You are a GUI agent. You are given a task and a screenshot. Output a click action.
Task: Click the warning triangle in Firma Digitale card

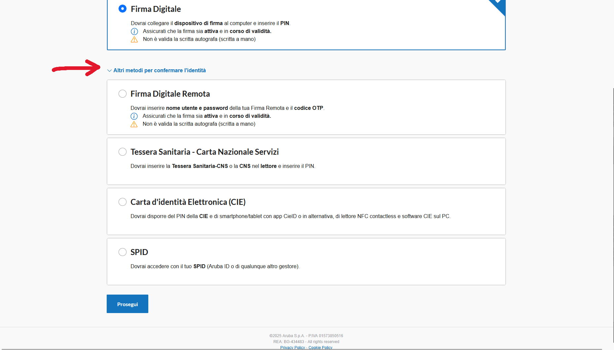click(134, 40)
